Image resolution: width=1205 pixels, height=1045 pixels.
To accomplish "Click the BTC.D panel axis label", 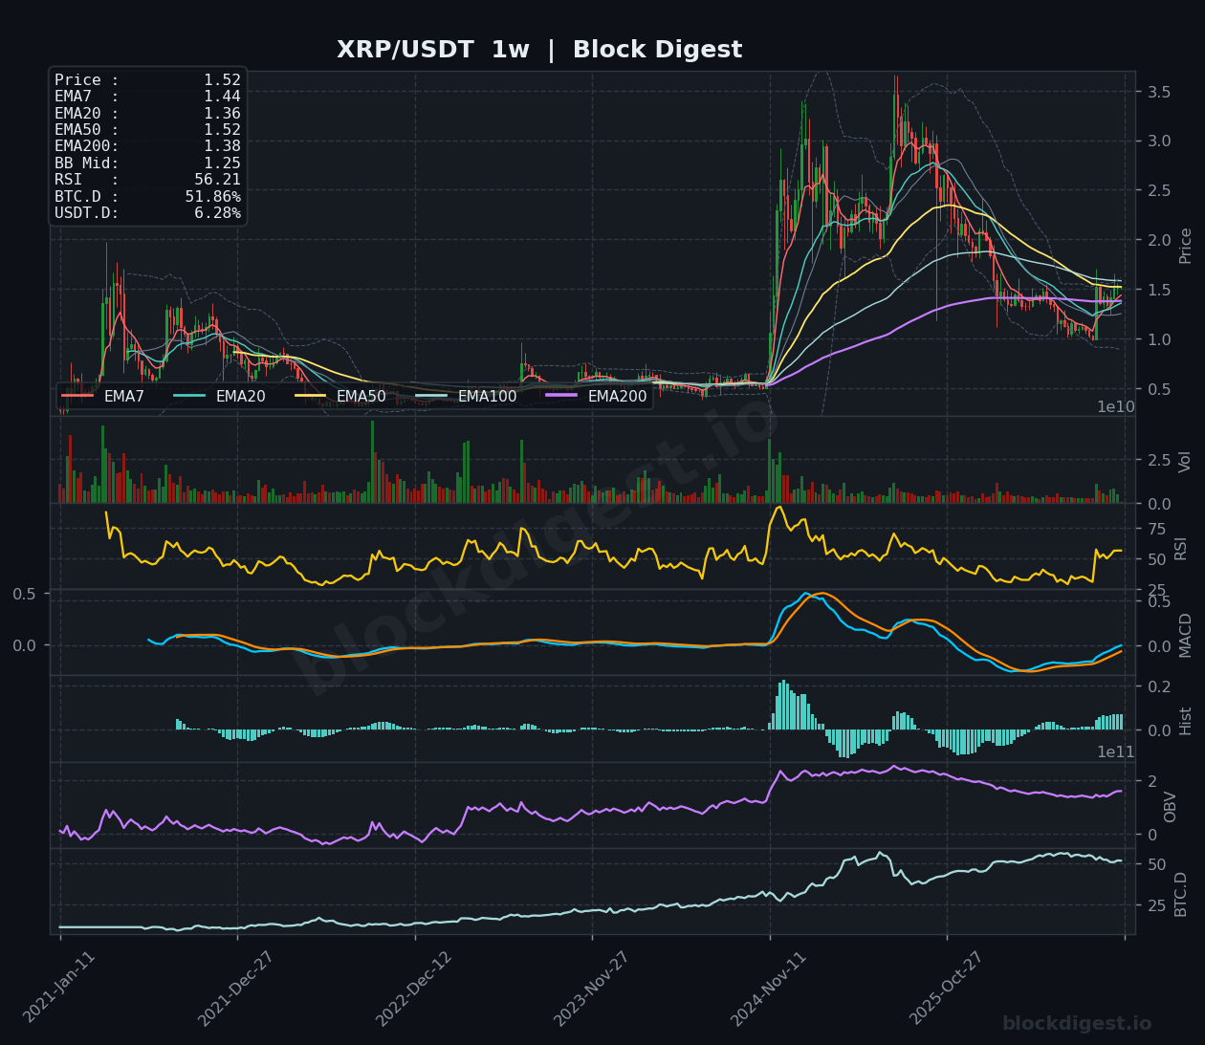I will pos(1181,894).
